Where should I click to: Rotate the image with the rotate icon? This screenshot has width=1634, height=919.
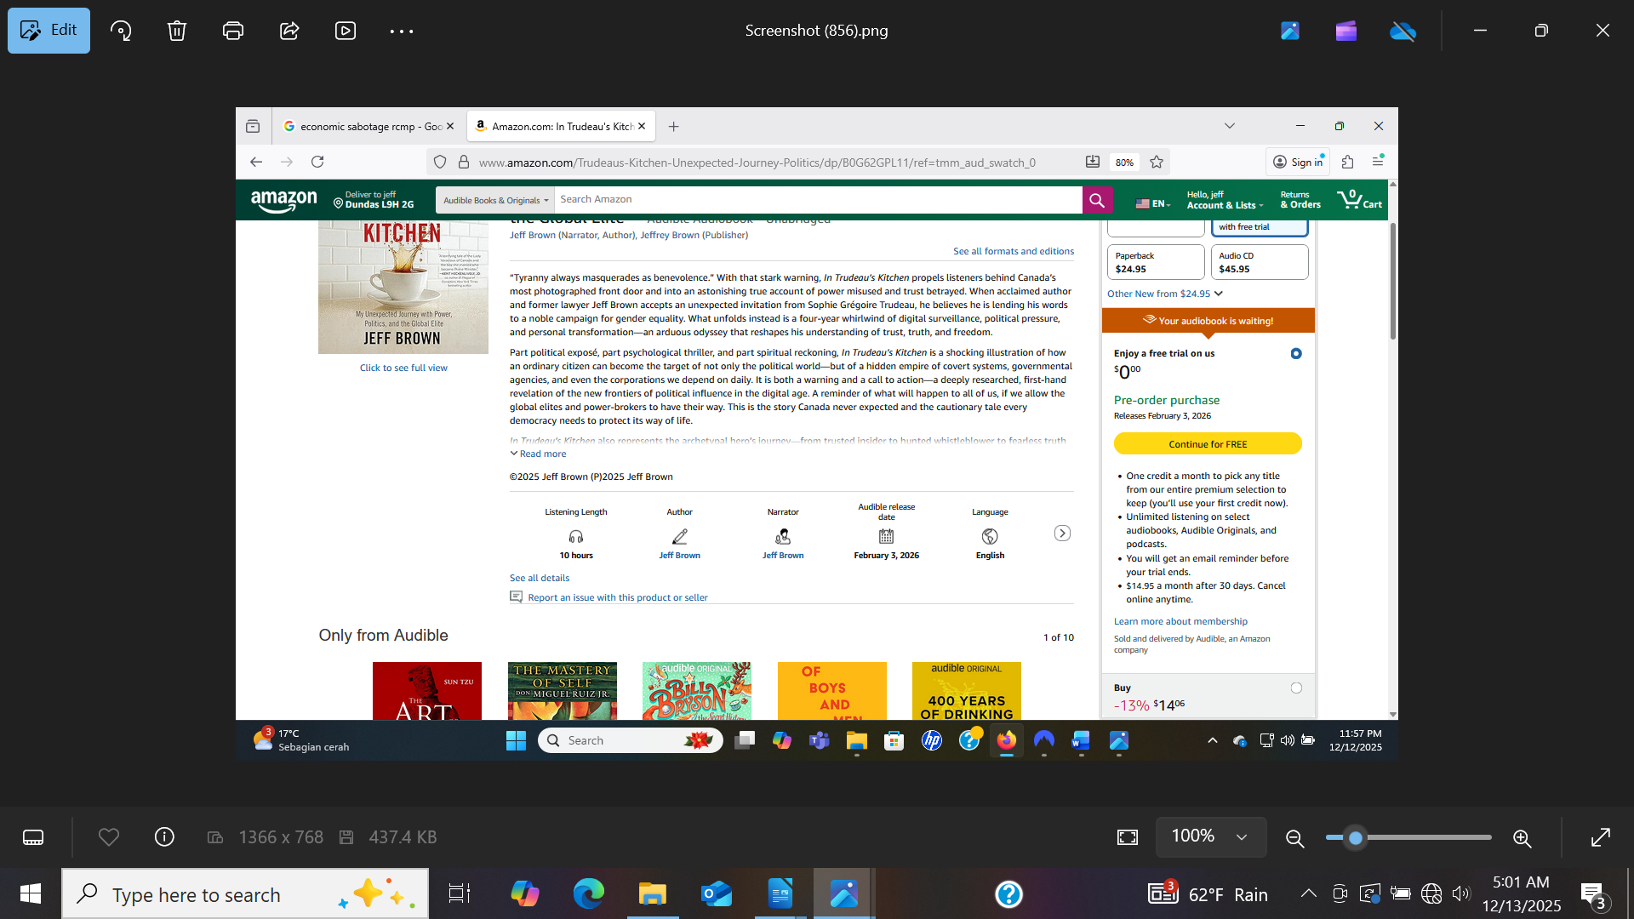(x=121, y=31)
